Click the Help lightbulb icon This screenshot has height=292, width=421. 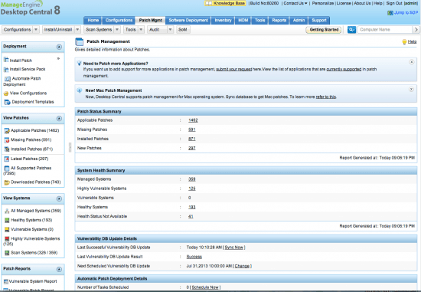pyautogui.click(x=404, y=41)
